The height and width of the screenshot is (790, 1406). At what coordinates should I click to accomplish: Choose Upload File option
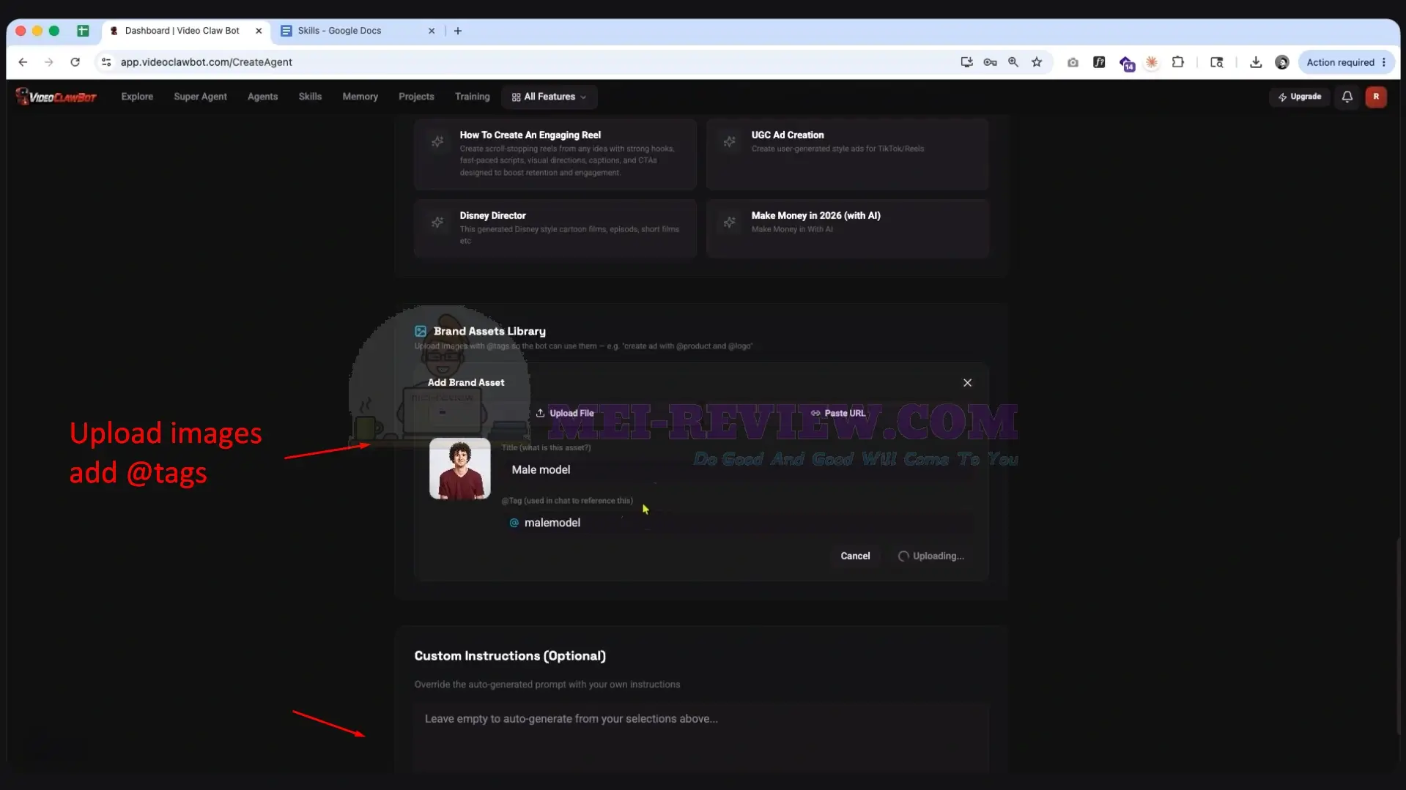(x=565, y=413)
